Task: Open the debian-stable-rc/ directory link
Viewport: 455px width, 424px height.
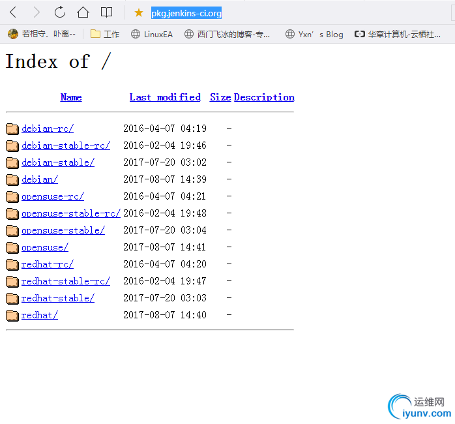Action: pos(66,145)
